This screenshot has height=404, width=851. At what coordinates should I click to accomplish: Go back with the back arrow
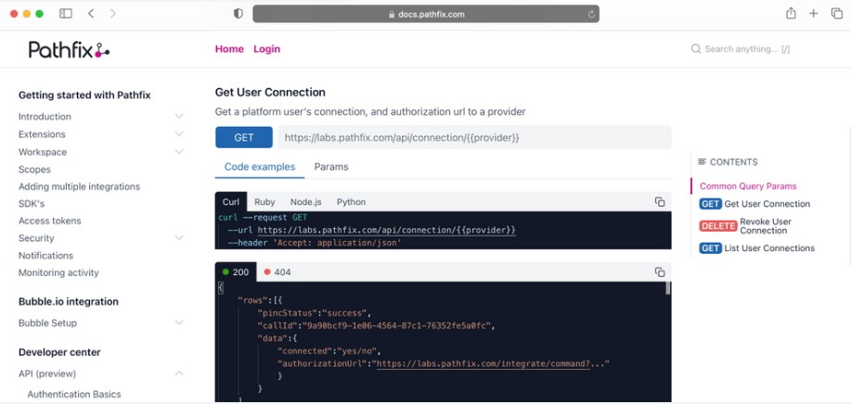point(91,14)
